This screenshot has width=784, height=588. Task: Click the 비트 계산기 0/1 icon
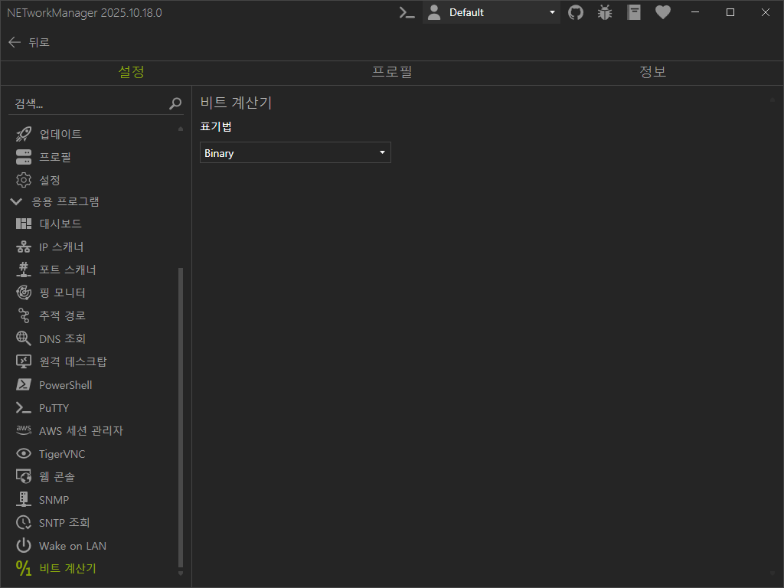click(24, 568)
